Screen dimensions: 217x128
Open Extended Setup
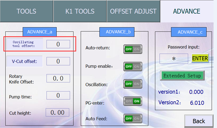(182, 75)
